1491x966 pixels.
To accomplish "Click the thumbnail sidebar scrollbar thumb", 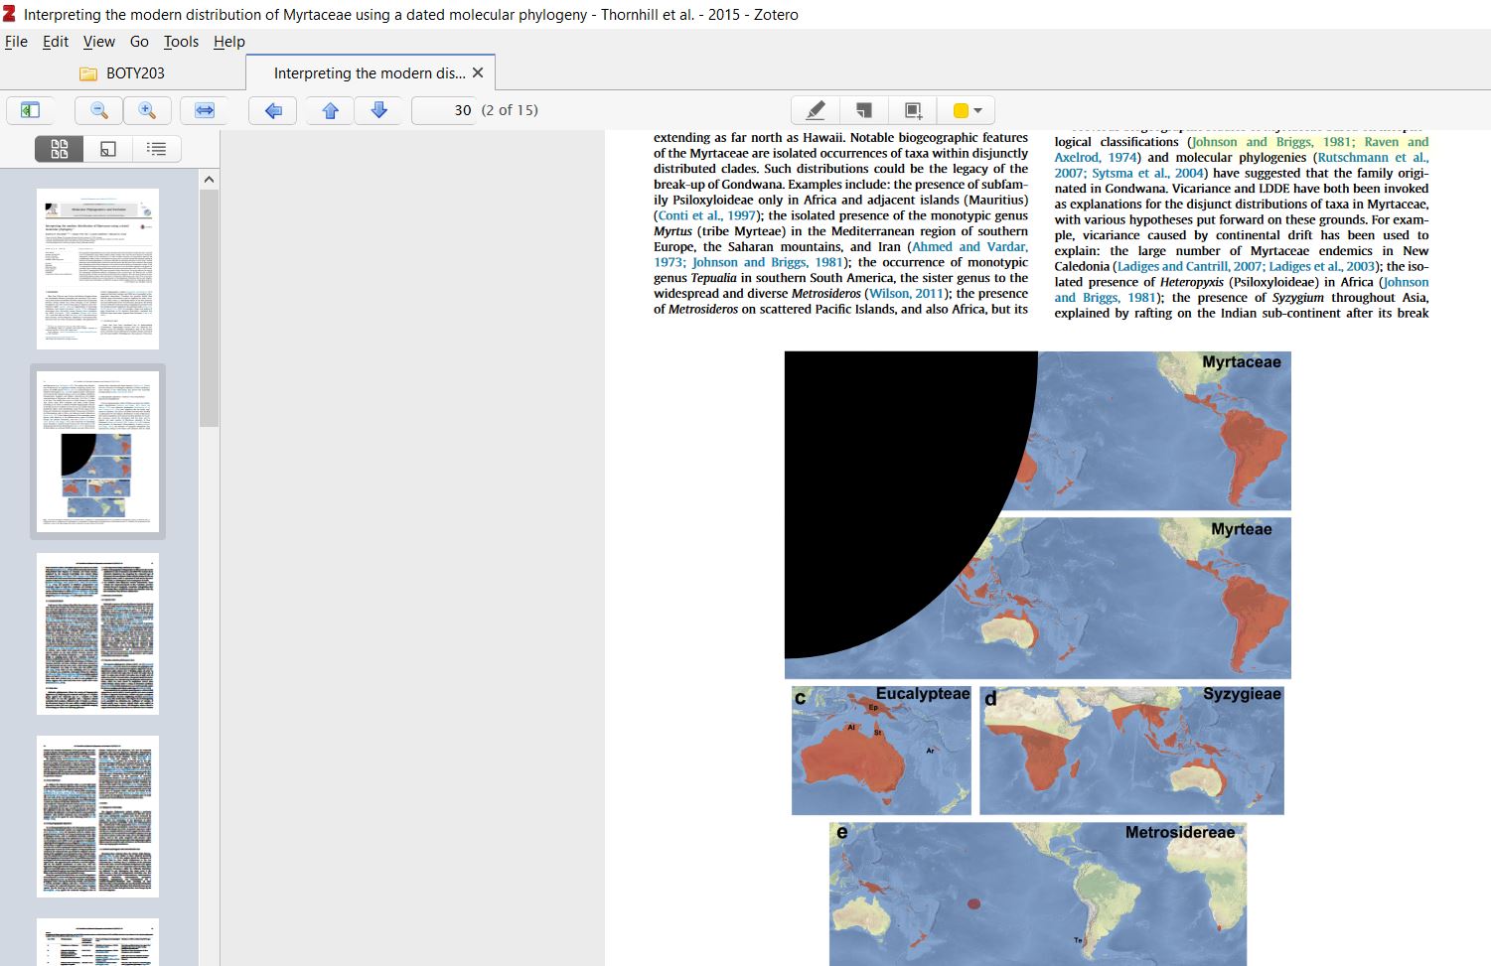I will tap(209, 308).
